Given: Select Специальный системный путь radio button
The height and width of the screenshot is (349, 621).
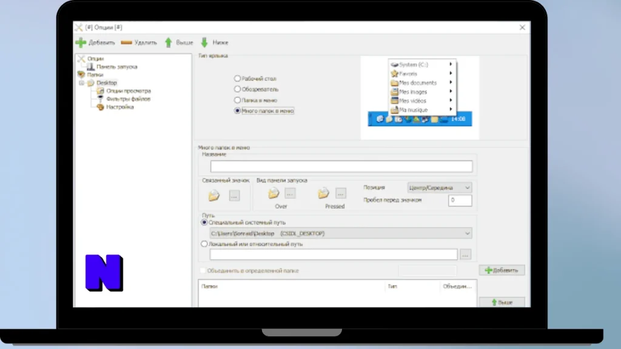Looking at the screenshot, I should pyautogui.click(x=204, y=222).
